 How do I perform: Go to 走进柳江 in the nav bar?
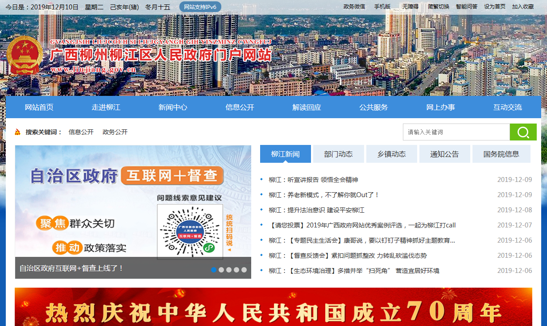(x=106, y=107)
